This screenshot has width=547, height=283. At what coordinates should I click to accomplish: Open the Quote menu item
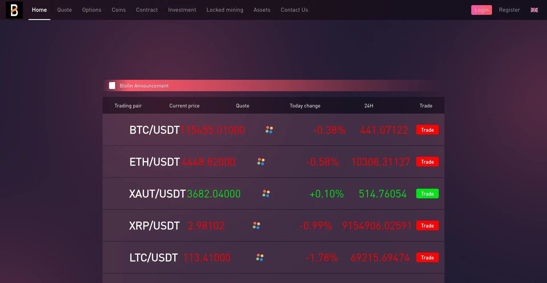pos(64,10)
